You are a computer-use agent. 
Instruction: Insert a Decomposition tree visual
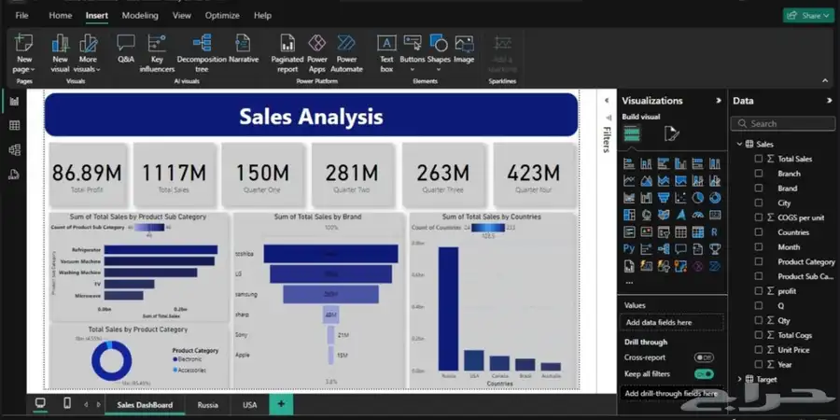tap(202, 53)
